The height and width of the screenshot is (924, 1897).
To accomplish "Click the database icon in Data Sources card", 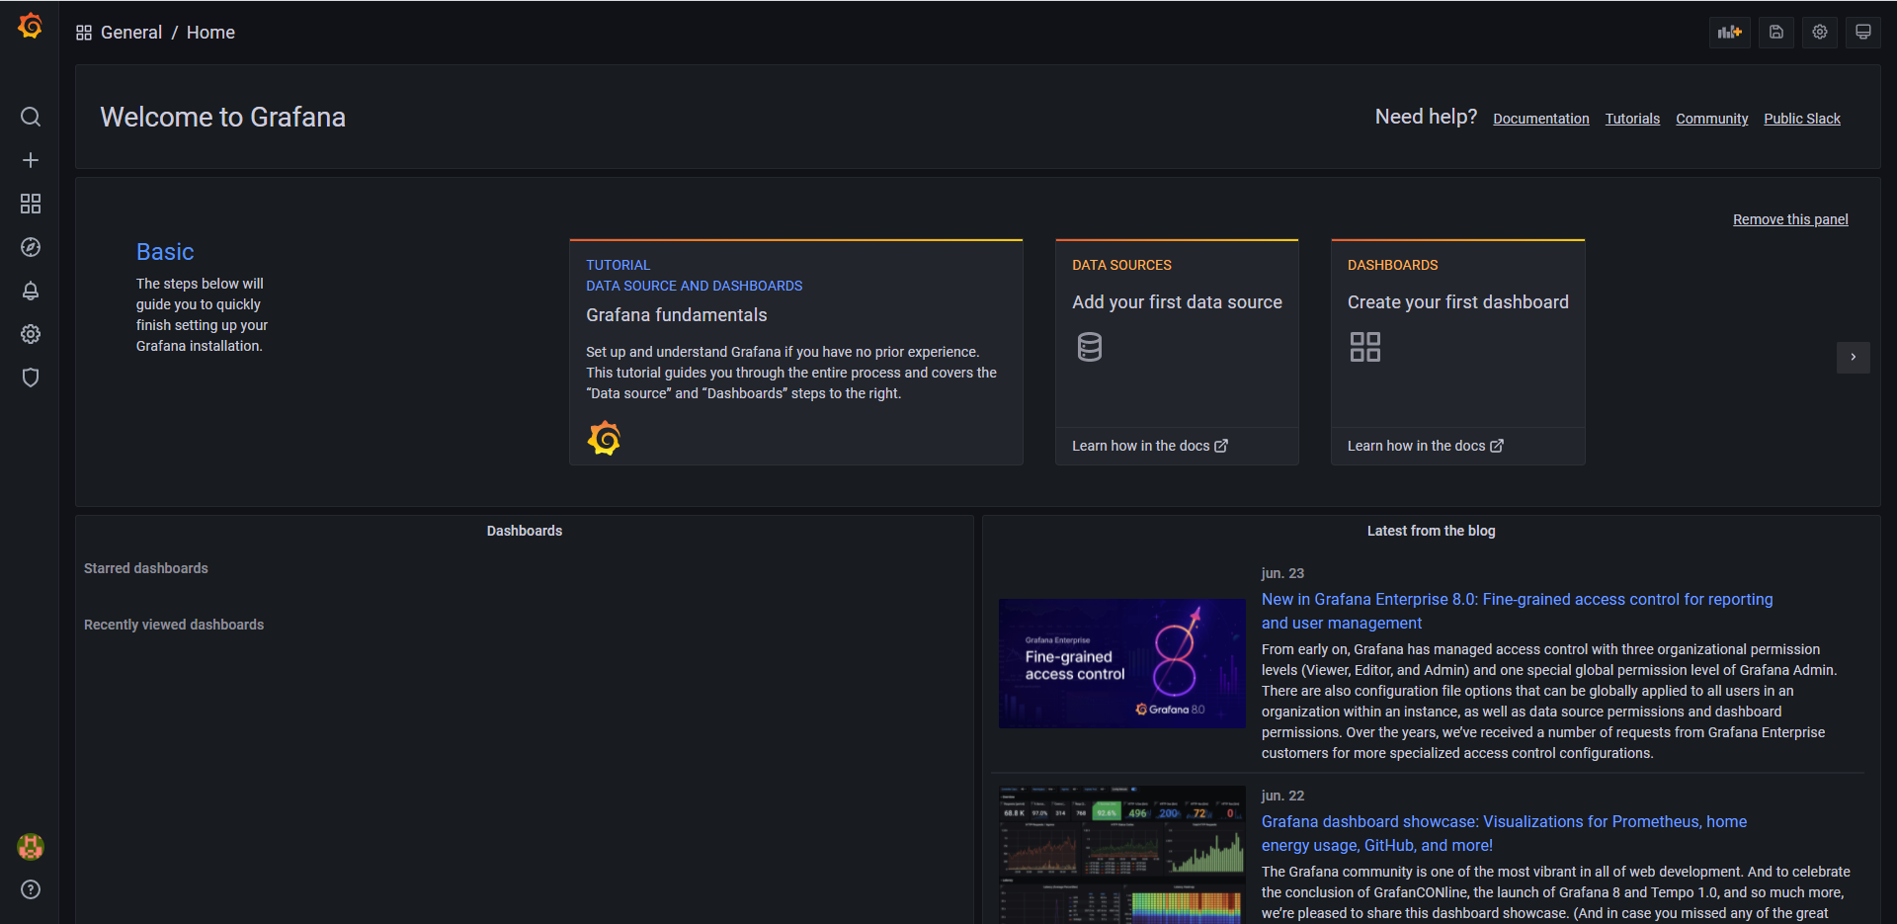I will [1090, 347].
